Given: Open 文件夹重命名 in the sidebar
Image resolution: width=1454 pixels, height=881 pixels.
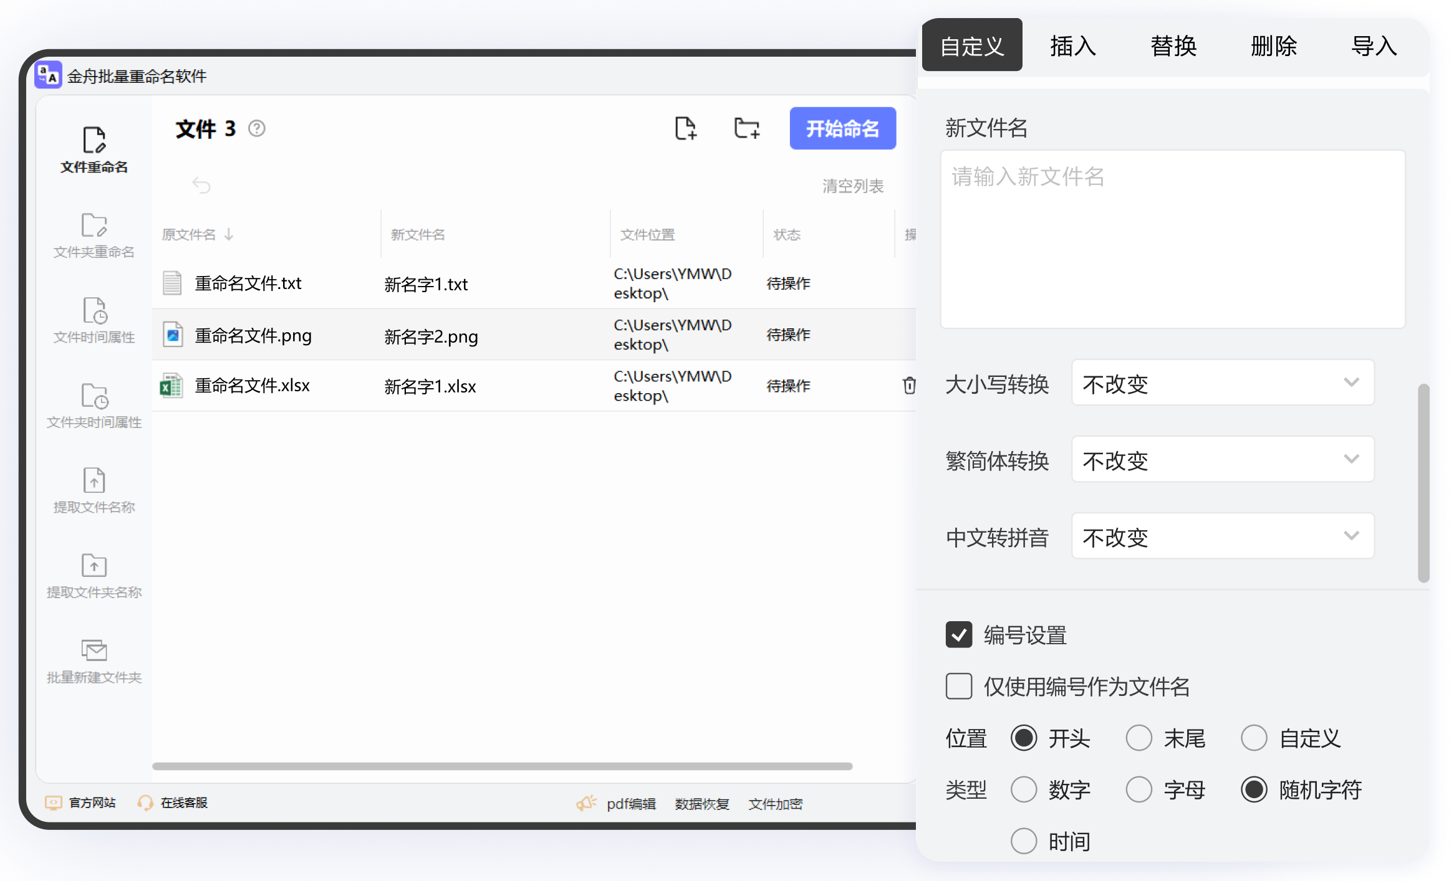Looking at the screenshot, I should [94, 236].
